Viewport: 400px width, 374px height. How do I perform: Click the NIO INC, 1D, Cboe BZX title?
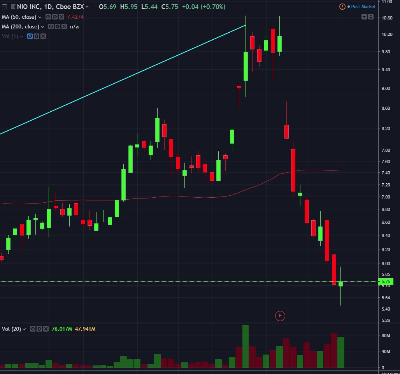click(51, 7)
